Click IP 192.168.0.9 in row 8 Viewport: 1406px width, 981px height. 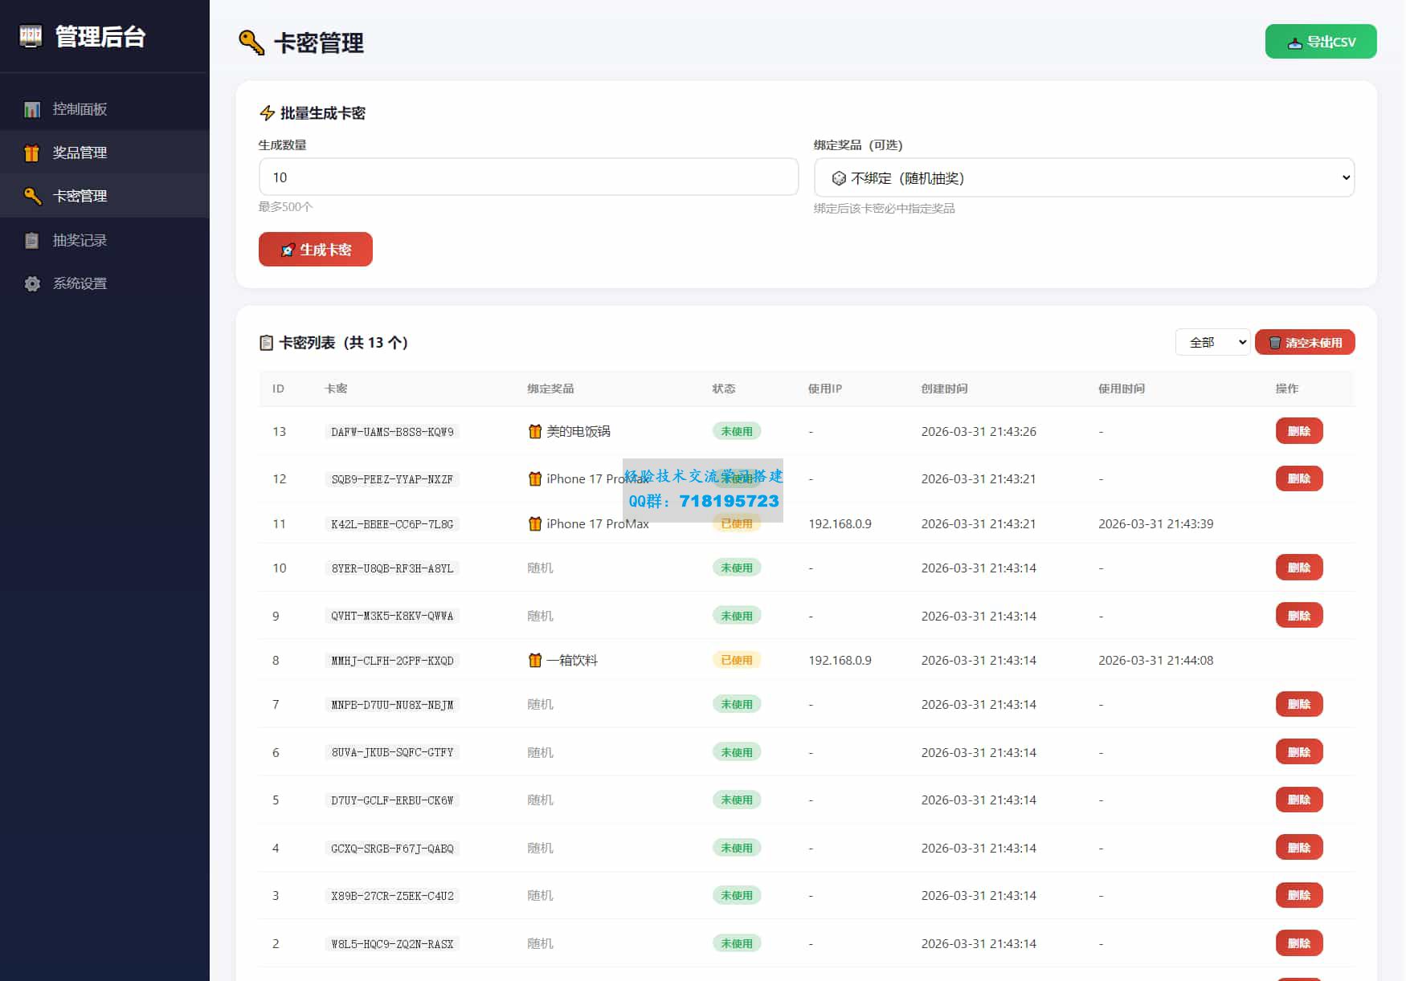pos(840,660)
